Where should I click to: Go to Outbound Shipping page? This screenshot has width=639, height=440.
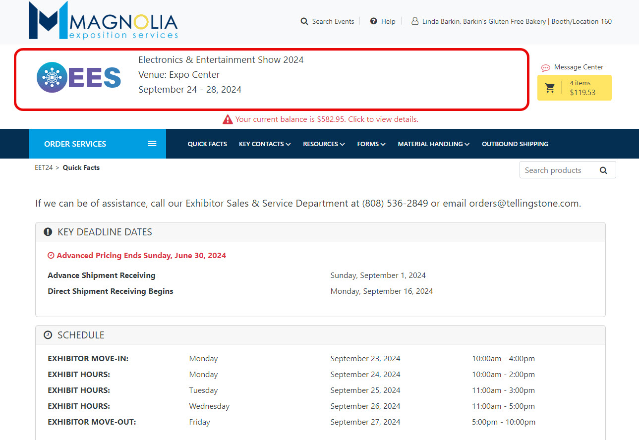[x=515, y=144]
